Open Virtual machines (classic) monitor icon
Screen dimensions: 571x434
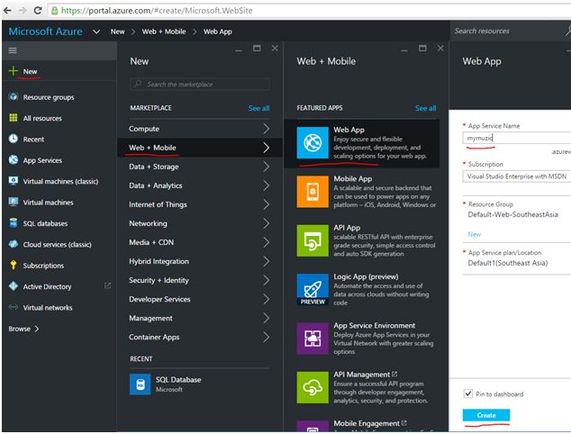tap(14, 181)
